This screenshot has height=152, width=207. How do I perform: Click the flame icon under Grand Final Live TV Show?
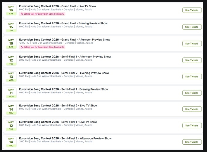pyautogui.click(x=21, y=14)
